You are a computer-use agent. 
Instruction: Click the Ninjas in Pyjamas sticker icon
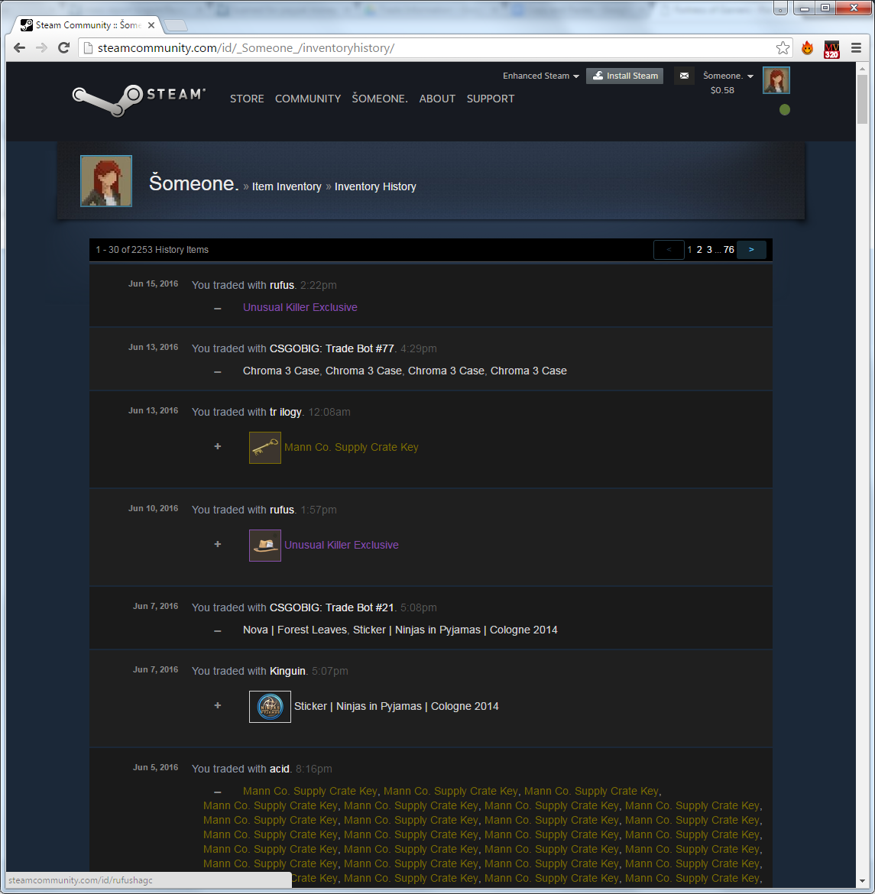[x=270, y=707]
